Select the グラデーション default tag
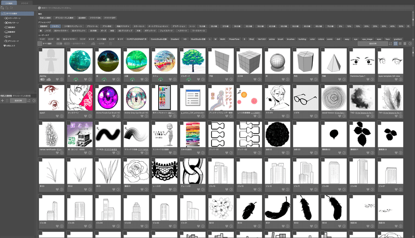The width and height of the screenshot is (415, 238). coord(179,26)
